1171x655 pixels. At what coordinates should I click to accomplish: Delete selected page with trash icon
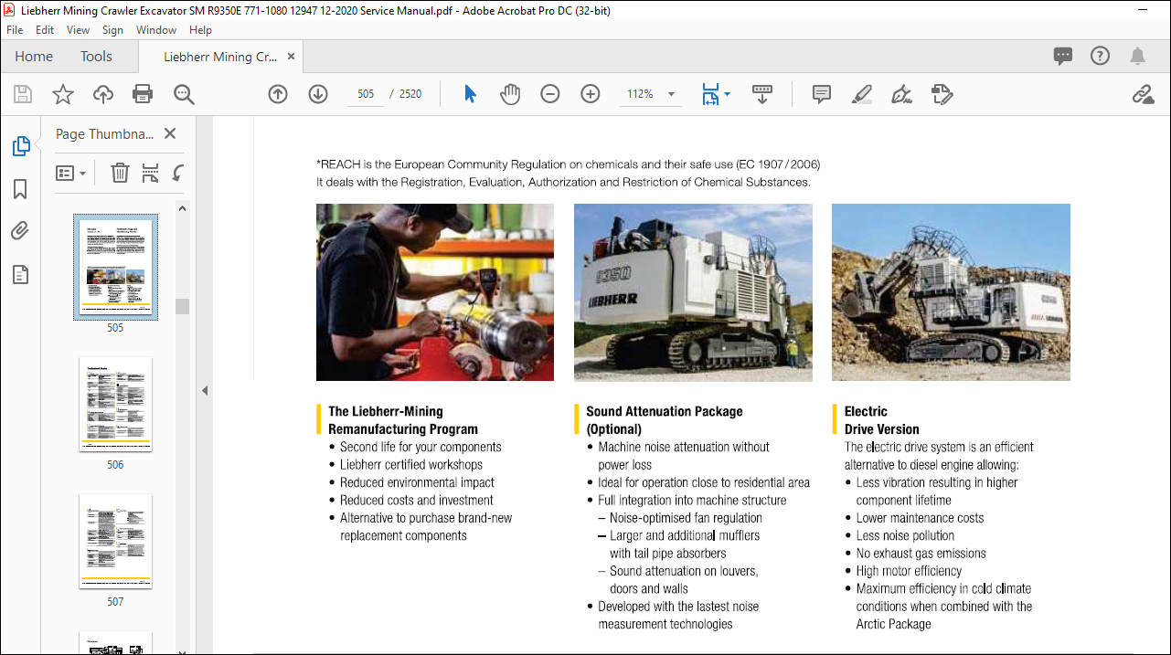coord(120,173)
